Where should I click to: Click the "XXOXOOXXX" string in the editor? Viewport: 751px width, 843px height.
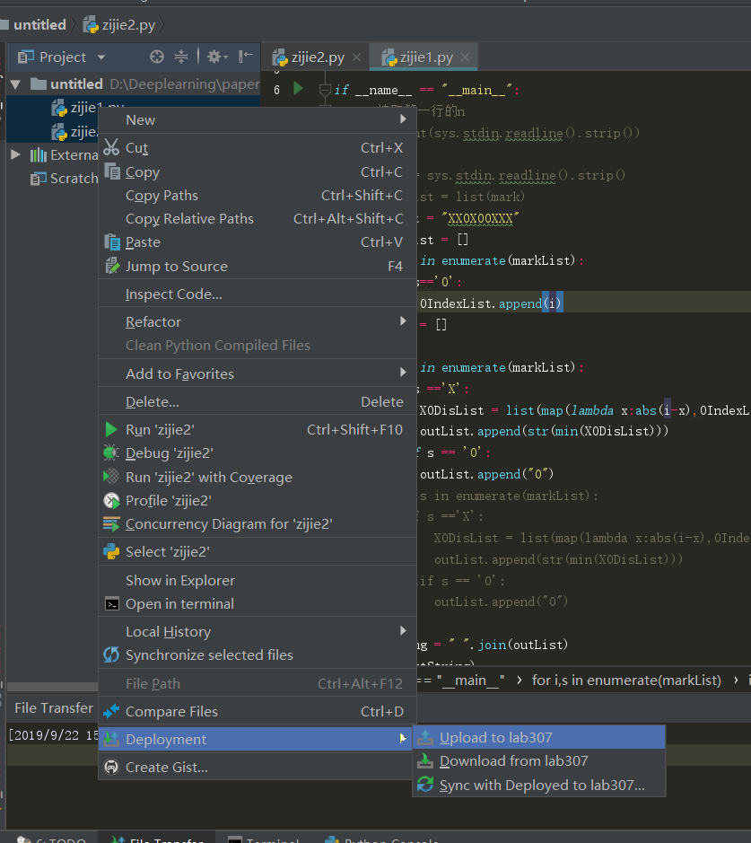(x=480, y=218)
